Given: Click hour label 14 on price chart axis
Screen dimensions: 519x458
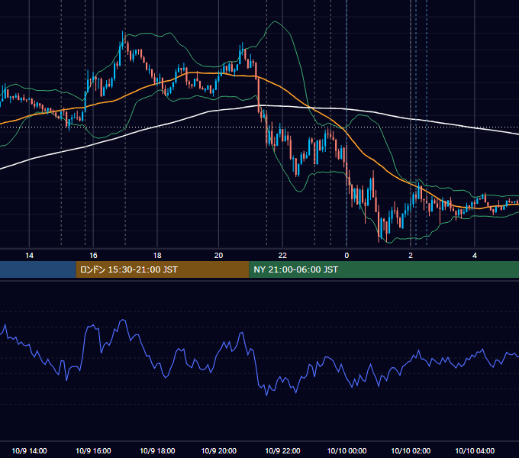Looking at the screenshot, I should [29, 256].
